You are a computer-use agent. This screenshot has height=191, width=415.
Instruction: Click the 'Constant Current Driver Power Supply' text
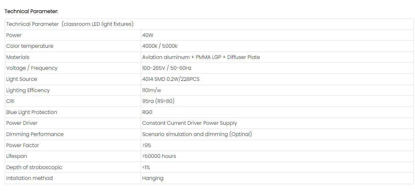pyautogui.click(x=189, y=123)
